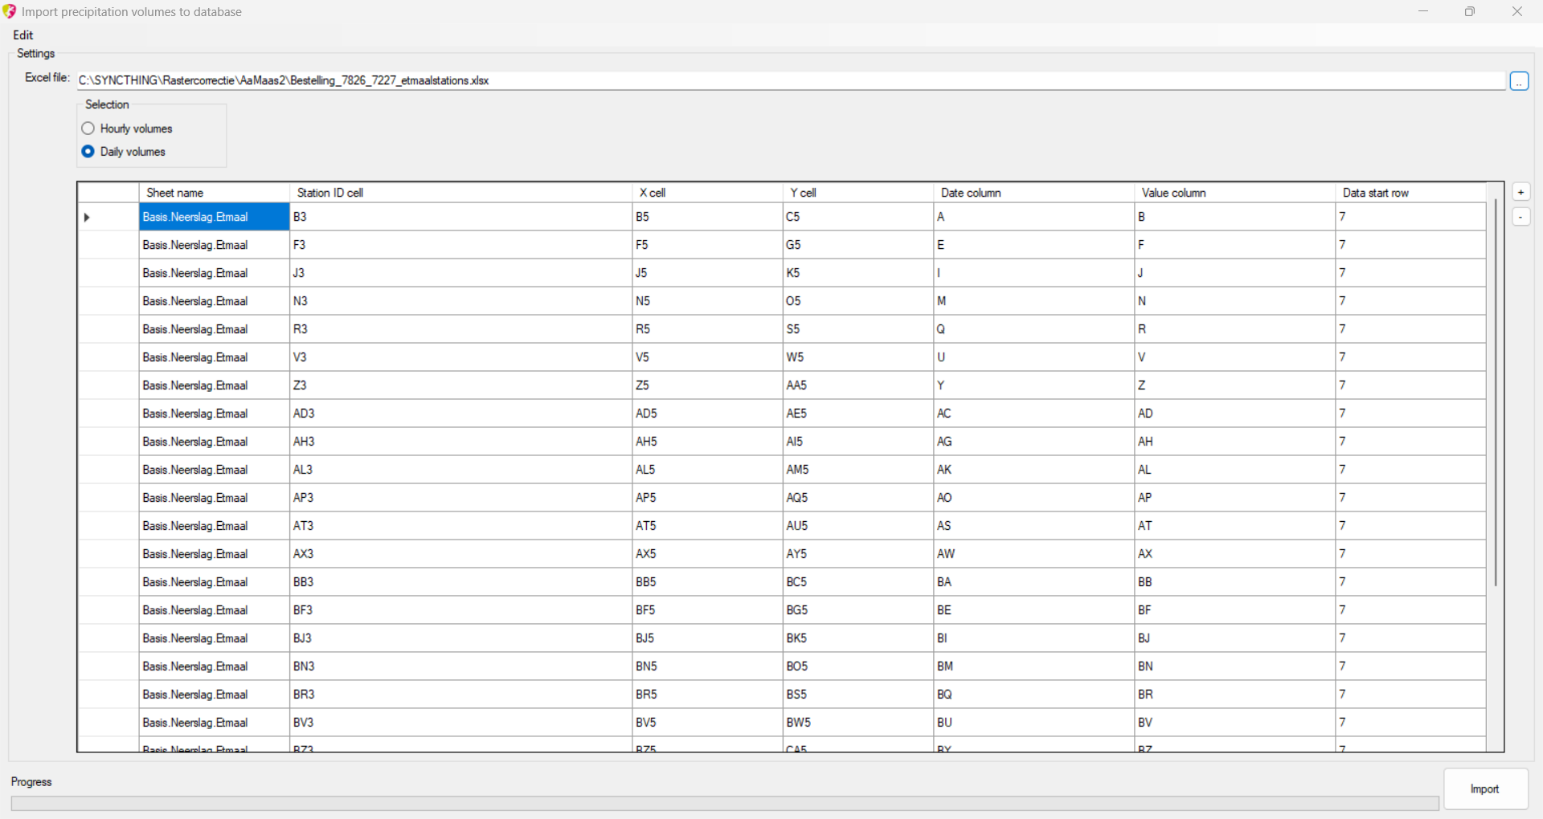Minimize the import window
This screenshot has width=1543, height=819.
coord(1423,11)
